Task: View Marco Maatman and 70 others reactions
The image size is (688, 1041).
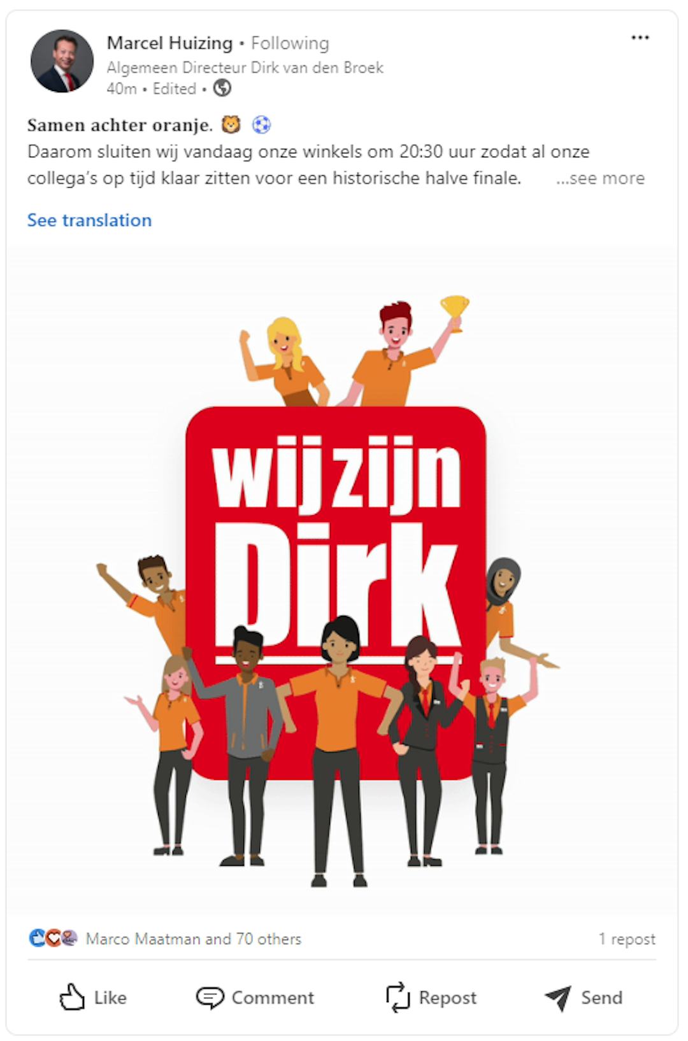Action: click(x=193, y=938)
